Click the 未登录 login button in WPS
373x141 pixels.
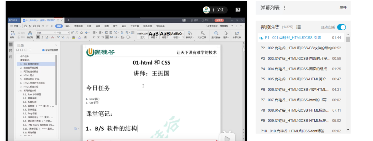tap(219, 20)
